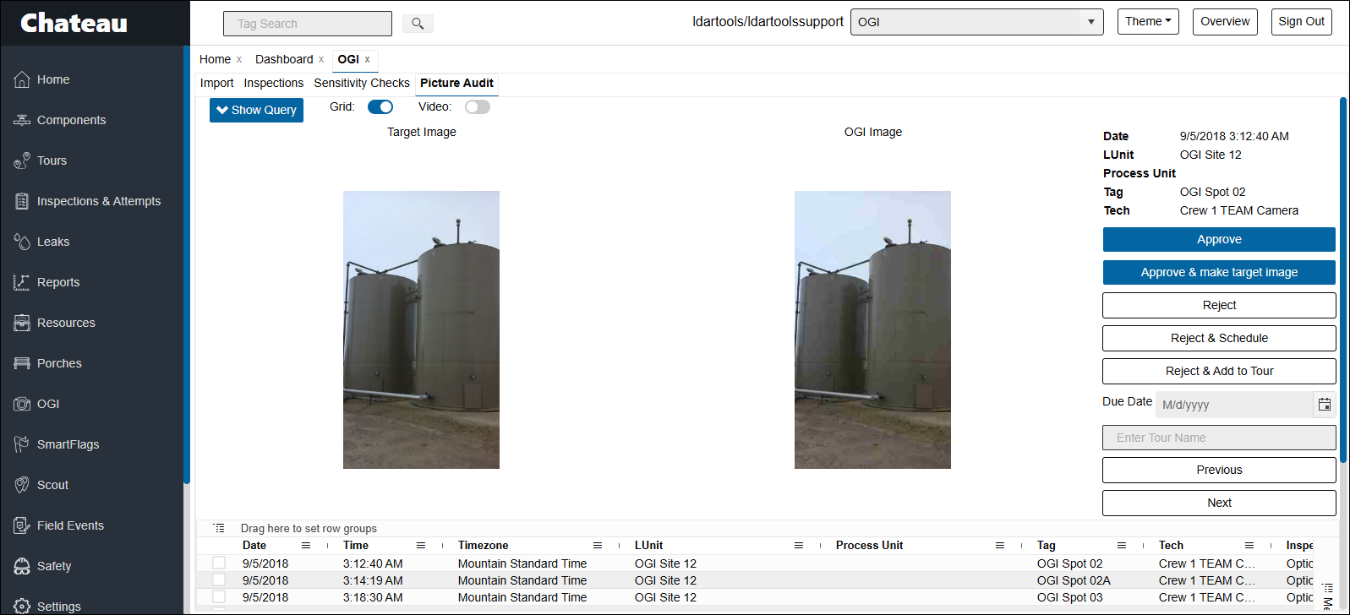The width and height of the screenshot is (1350, 615).
Task: Check the 3:12:40 AM row checkbox
Action: coord(219,563)
